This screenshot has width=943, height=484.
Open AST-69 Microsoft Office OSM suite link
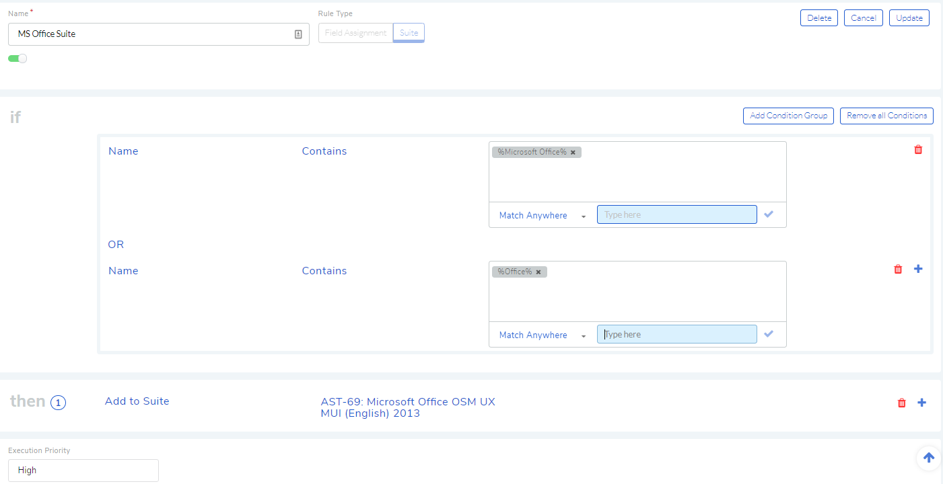coord(408,407)
